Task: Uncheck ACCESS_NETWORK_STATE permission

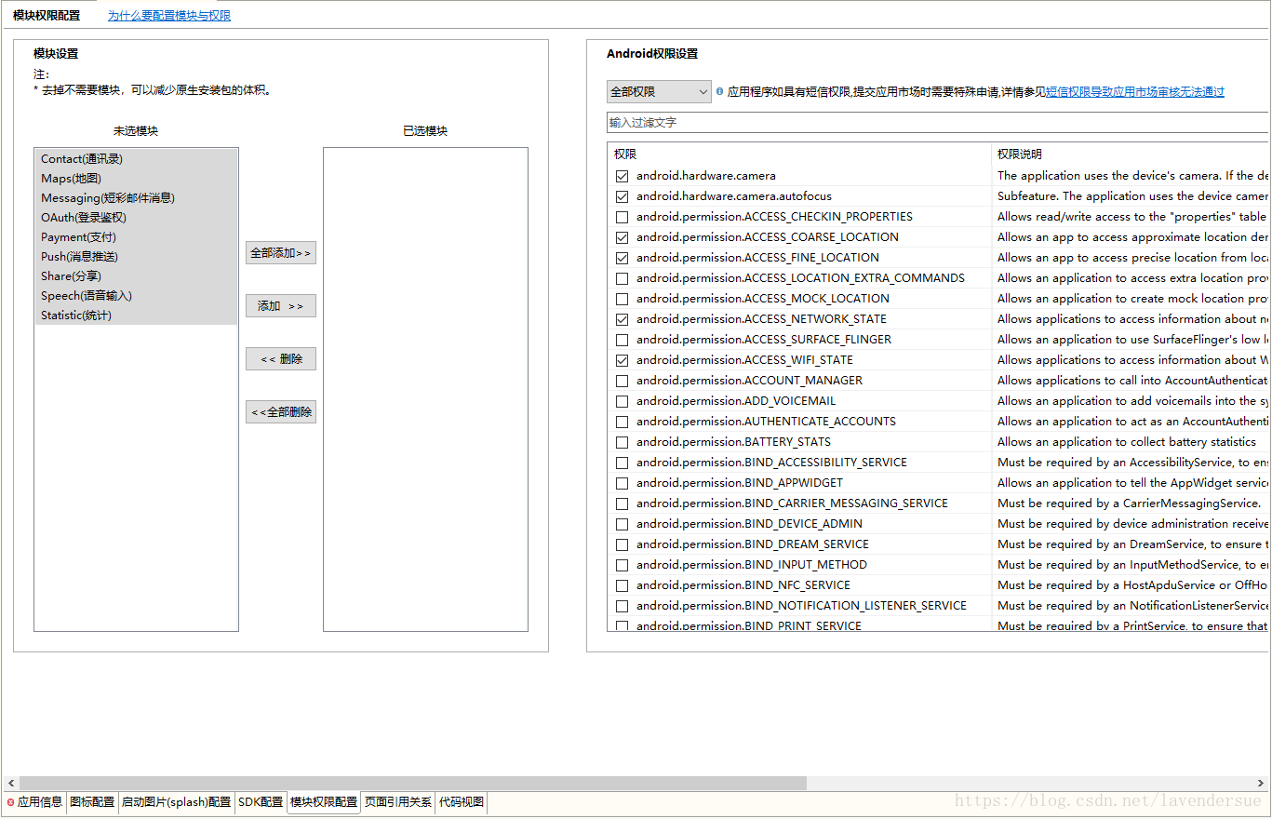Action: [x=622, y=319]
